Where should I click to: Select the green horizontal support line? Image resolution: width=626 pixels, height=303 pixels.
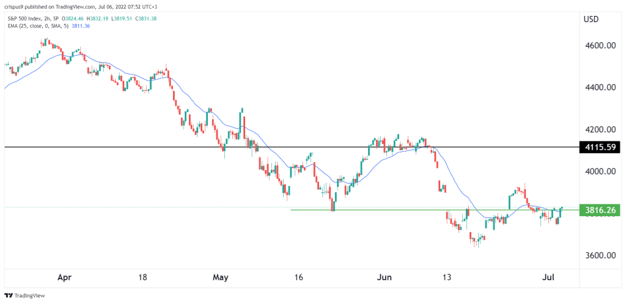[x=435, y=210]
